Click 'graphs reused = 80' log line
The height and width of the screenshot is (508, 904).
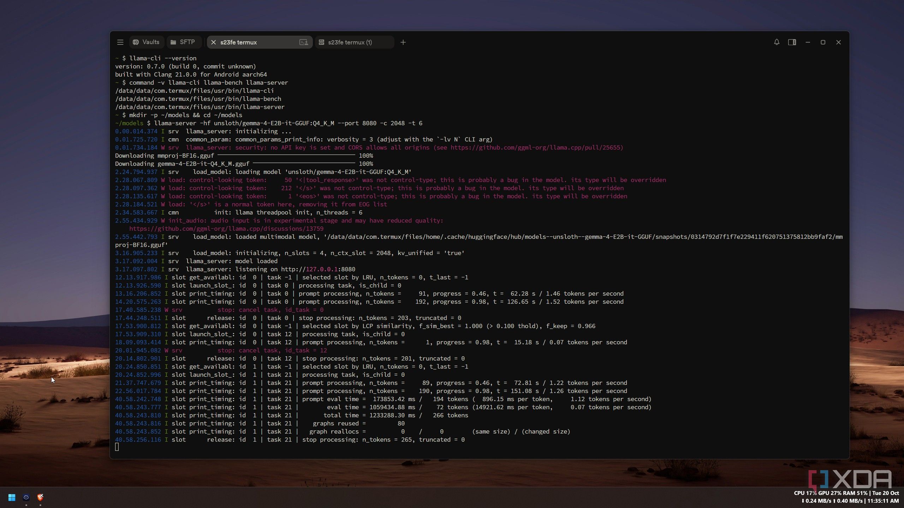(x=260, y=423)
